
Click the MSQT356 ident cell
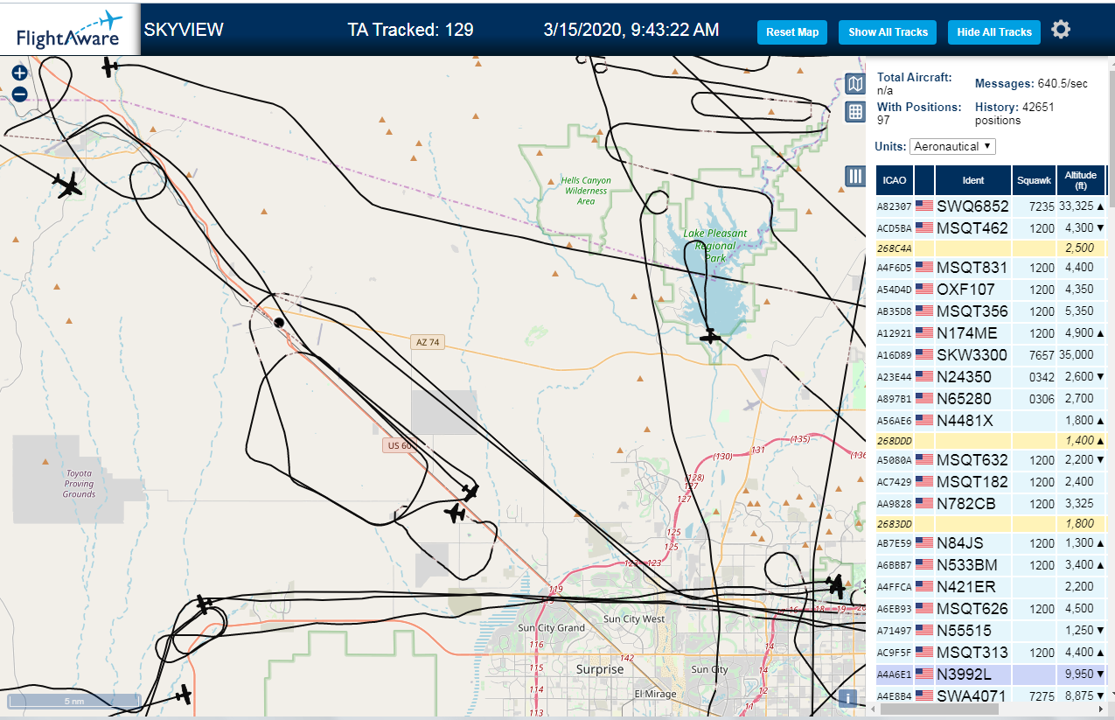coord(972,311)
